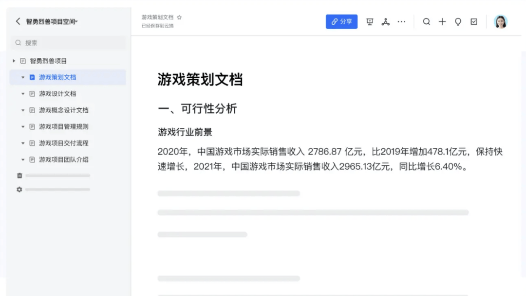Open 游戏项目交付流程 document
The image size is (526, 296).
click(x=64, y=143)
